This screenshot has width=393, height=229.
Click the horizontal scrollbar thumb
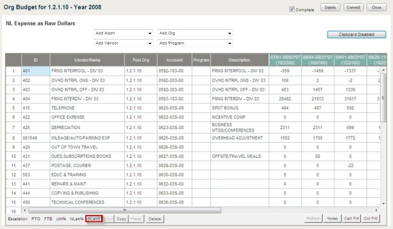coord(125,210)
